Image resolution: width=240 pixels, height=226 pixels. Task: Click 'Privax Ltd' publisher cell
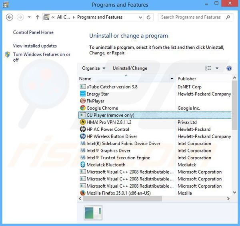click(x=187, y=122)
